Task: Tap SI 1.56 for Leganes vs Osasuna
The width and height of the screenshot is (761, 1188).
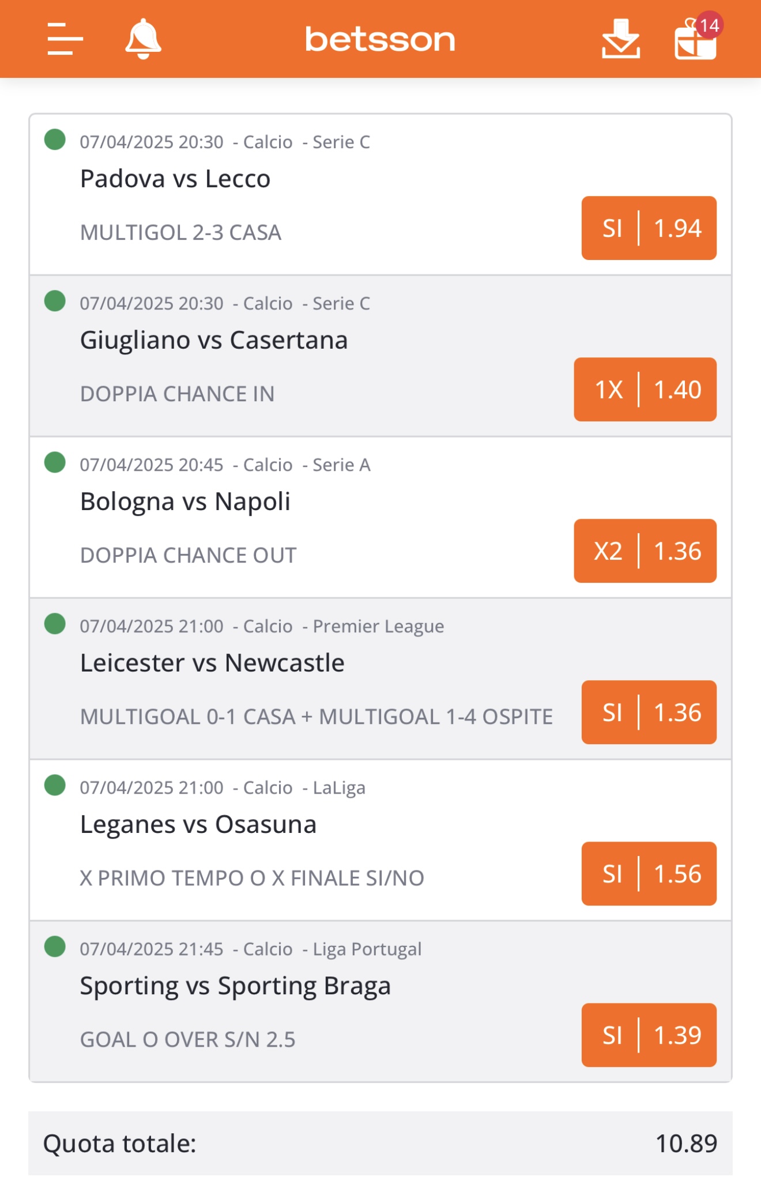Action: pyautogui.click(x=649, y=874)
